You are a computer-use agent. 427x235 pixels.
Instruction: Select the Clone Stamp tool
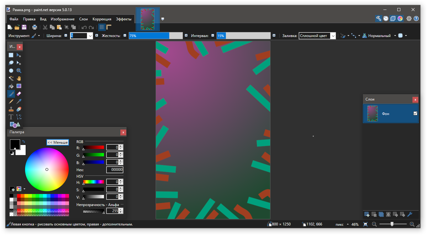click(11, 109)
